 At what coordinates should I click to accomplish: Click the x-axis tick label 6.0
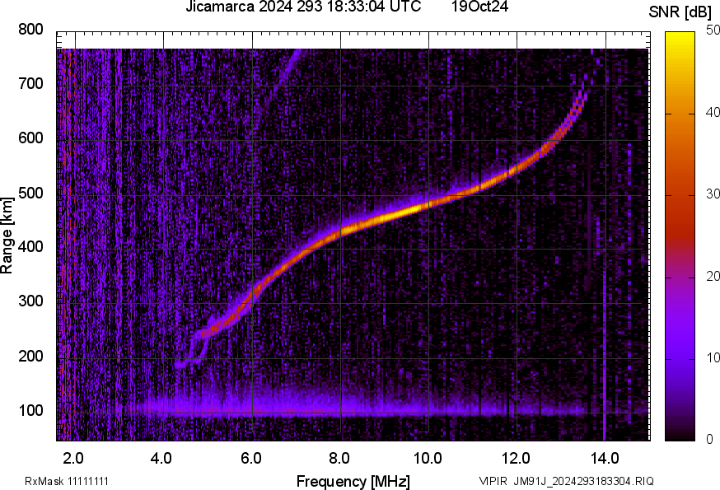tap(250, 459)
